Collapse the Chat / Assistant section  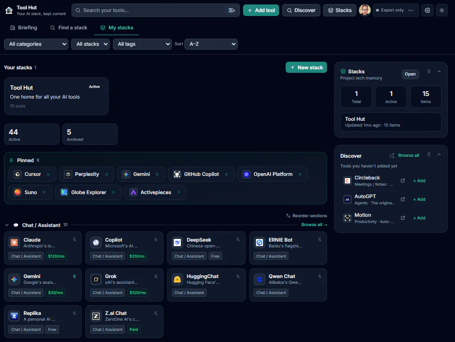[7, 225]
